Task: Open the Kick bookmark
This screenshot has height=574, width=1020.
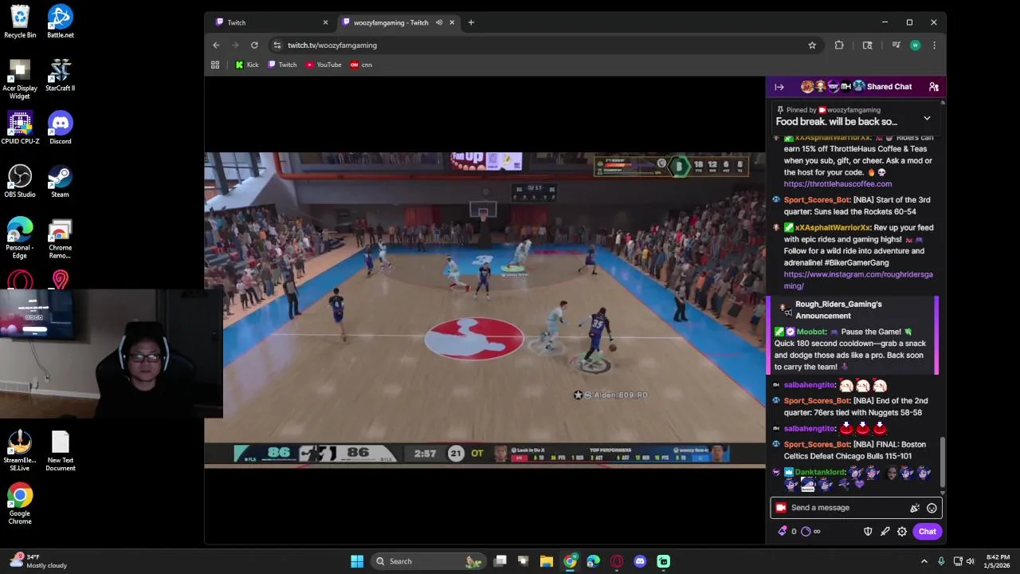Action: pos(247,65)
